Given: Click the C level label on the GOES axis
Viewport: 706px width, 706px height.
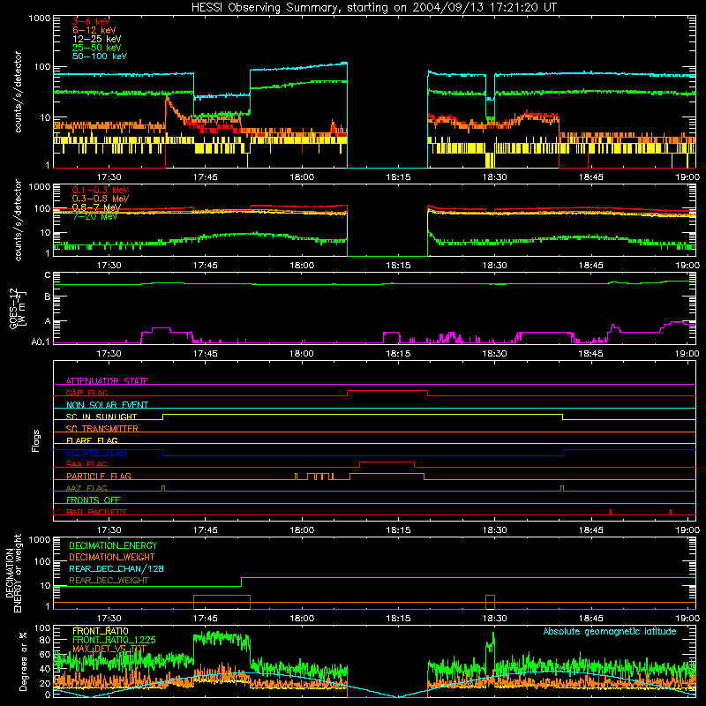Looking at the screenshot, I should 48,275.
